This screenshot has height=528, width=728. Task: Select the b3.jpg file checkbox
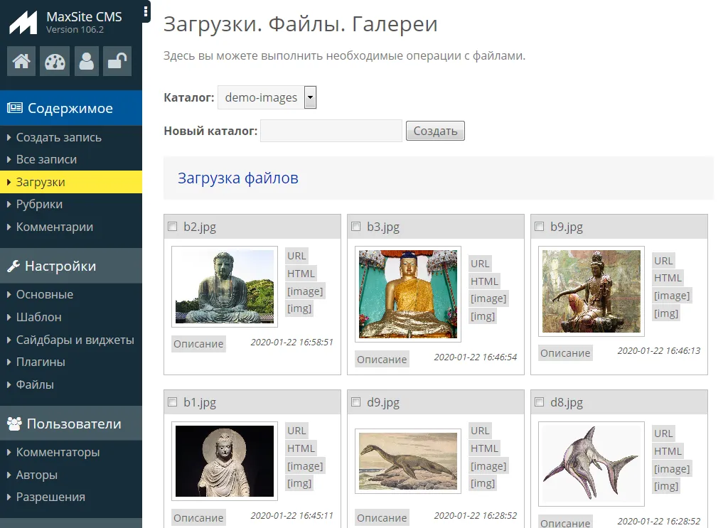point(356,227)
